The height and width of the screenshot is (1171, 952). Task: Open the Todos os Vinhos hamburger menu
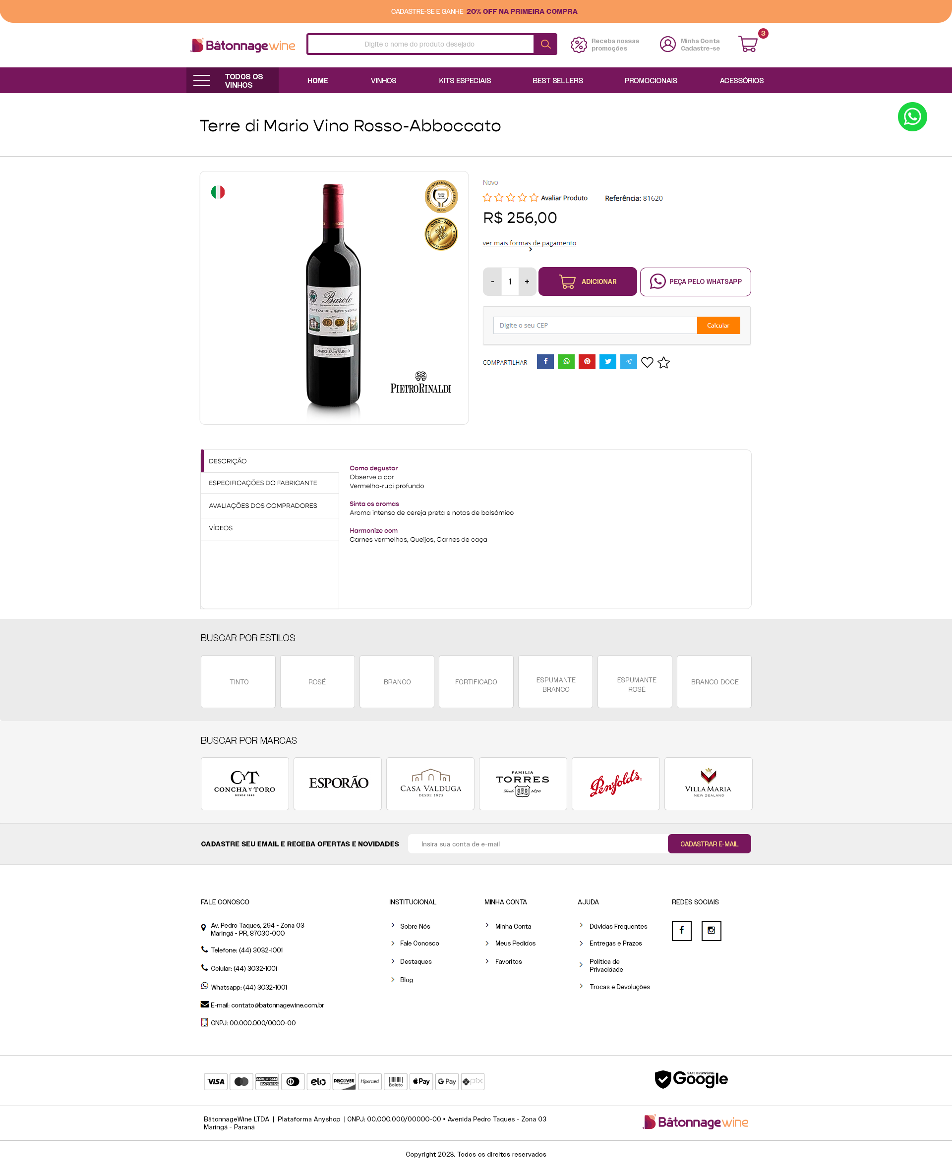[202, 81]
